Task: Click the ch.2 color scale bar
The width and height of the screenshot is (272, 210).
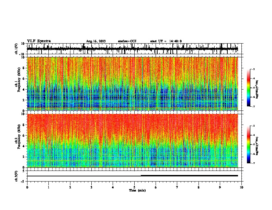Action: click(249, 144)
